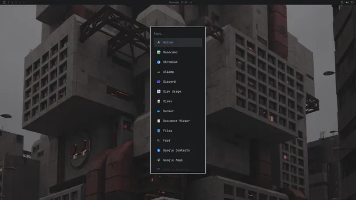
Task: Click the clock showing Thursday in top bar
Action: (178, 2)
